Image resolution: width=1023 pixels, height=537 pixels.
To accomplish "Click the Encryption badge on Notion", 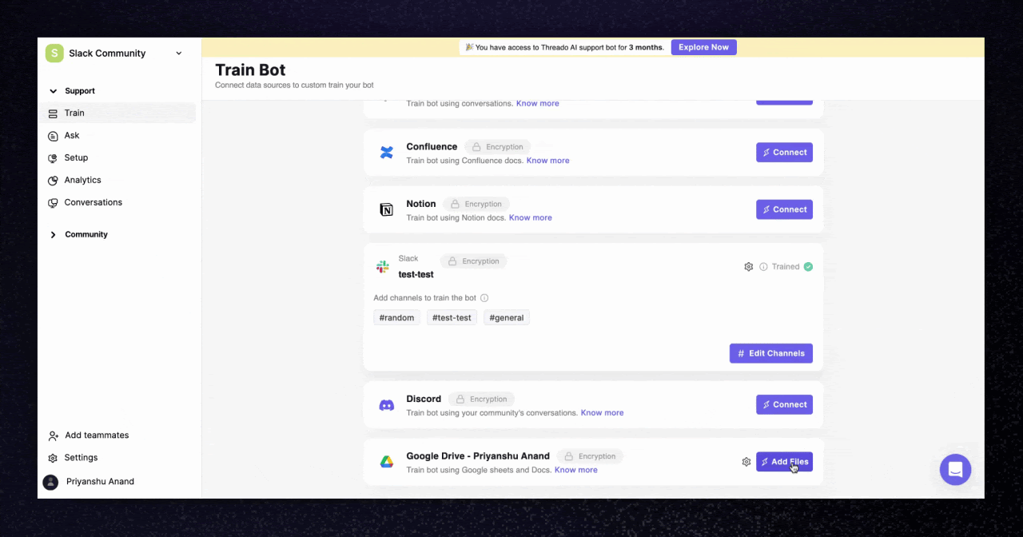I will click(476, 204).
